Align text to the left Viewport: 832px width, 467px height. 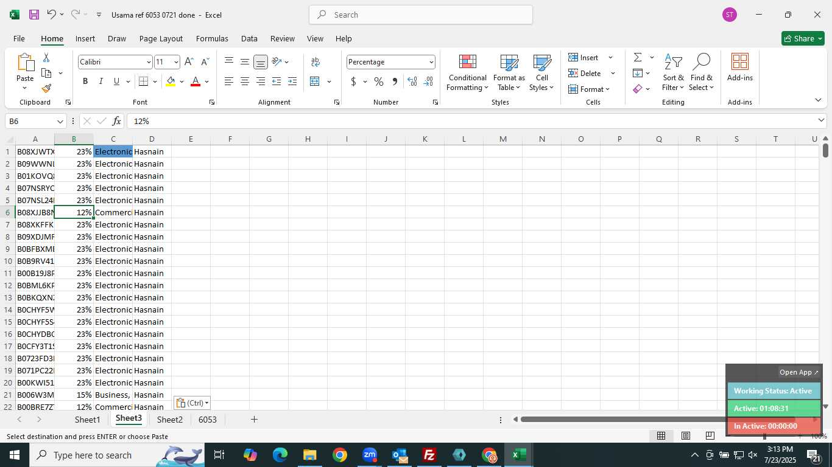pyautogui.click(x=229, y=81)
